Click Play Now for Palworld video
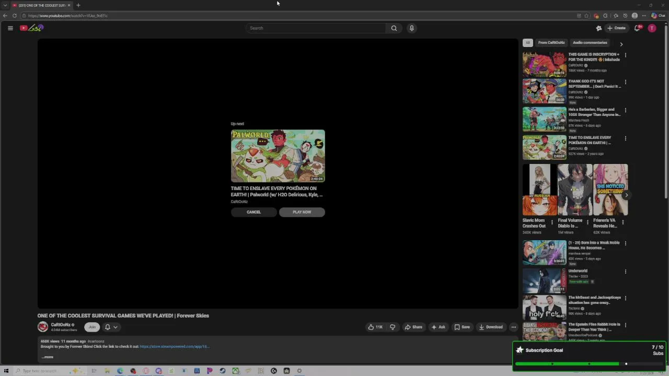The image size is (669, 376). coord(302,212)
